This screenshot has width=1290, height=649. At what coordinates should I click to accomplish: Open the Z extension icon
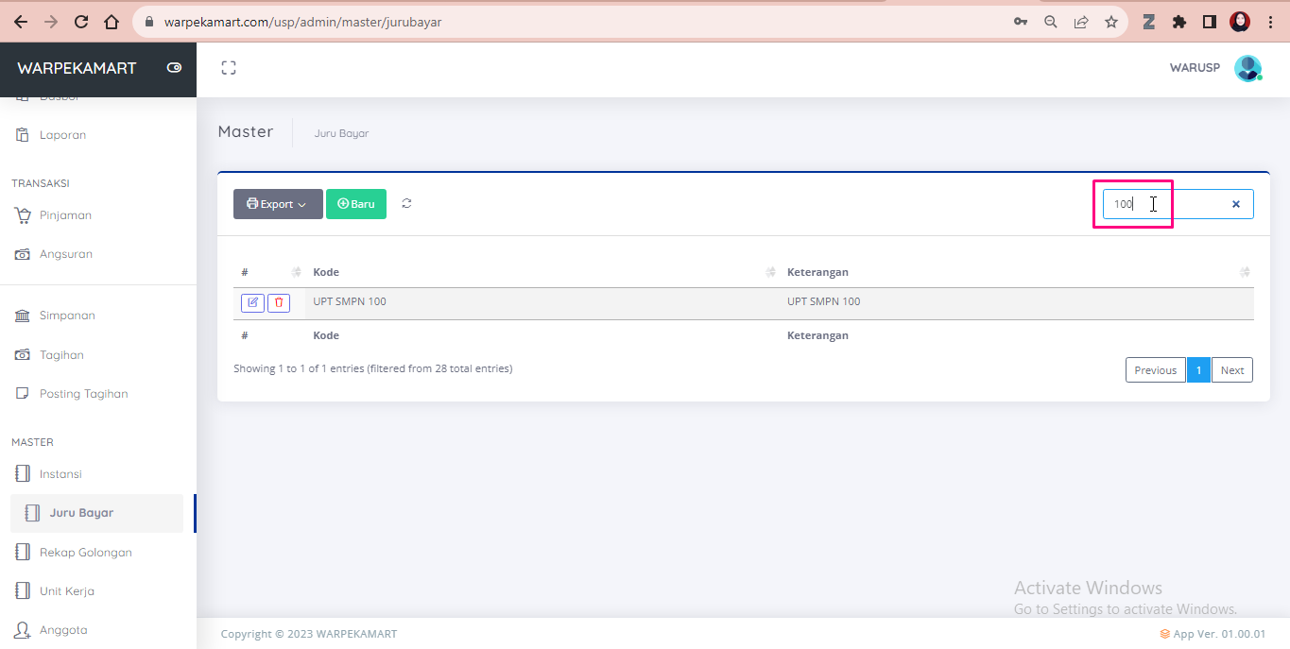1149,22
